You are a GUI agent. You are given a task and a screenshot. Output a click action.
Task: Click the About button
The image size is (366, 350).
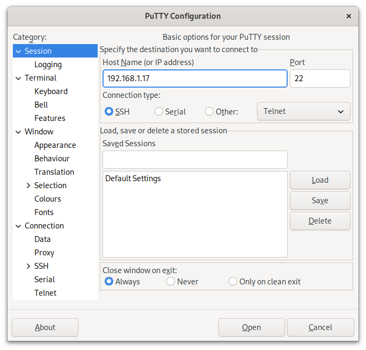[x=45, y=327]
